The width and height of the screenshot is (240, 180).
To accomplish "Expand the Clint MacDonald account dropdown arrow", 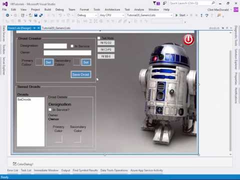I will [x=231, y=9].
